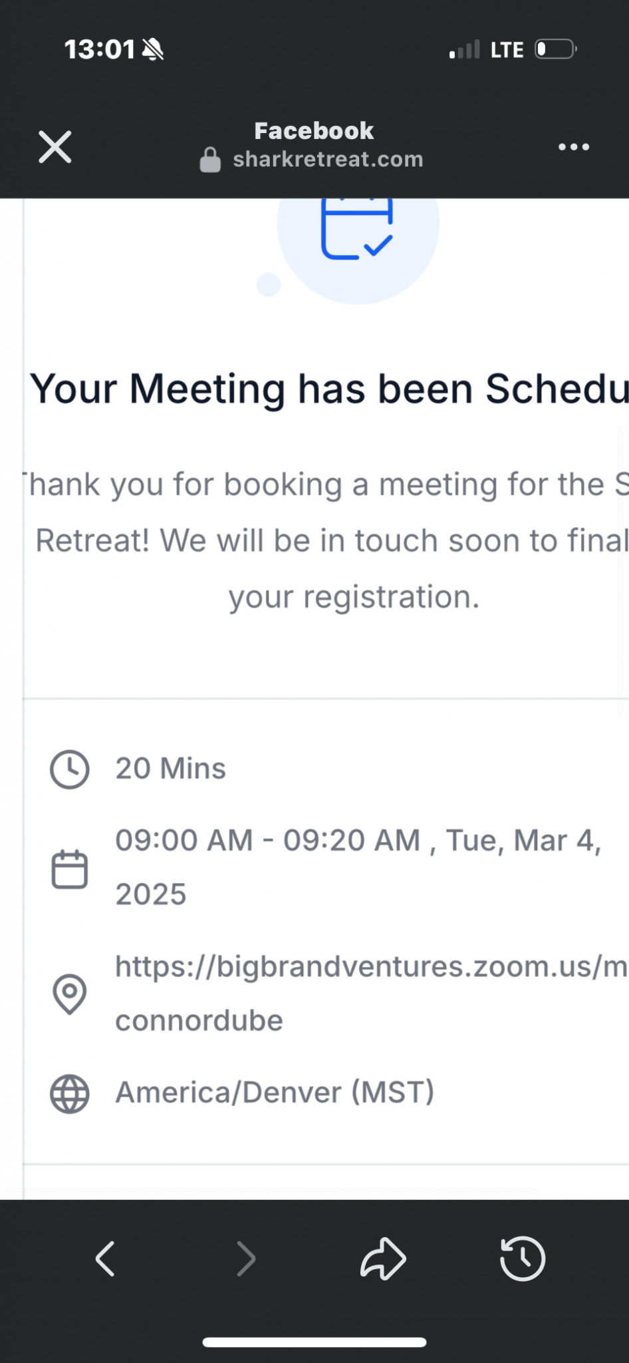This screenshot has width=629, height=1363.
Task: Share the page using the share arrow
Action: 383,1259
